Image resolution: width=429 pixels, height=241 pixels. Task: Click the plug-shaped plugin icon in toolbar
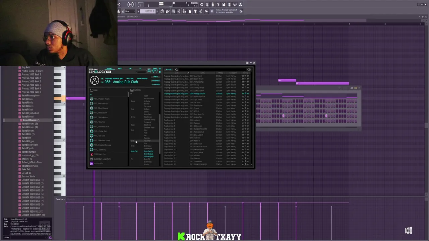[195, 11]
